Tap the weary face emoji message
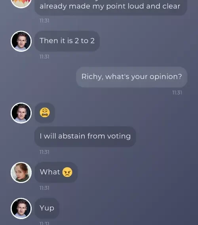 (45, 113)
